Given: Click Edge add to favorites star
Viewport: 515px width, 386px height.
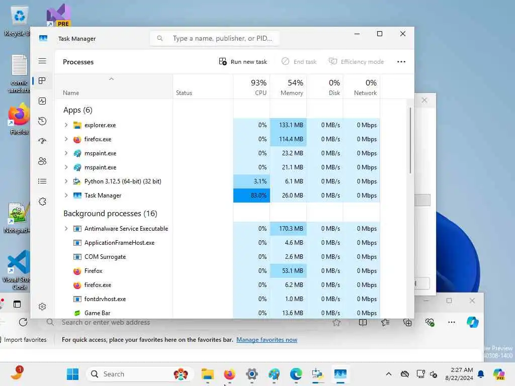Looking at the screenshot, I should point(336,323).
